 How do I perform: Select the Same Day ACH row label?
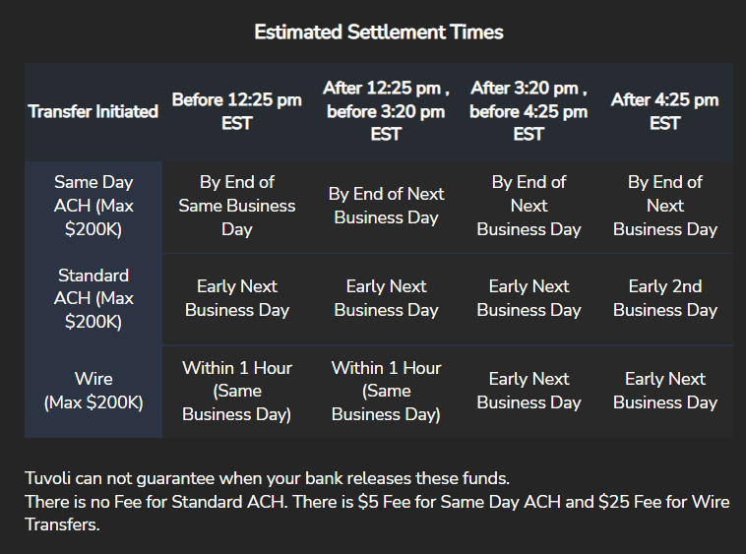pos(93,206)
